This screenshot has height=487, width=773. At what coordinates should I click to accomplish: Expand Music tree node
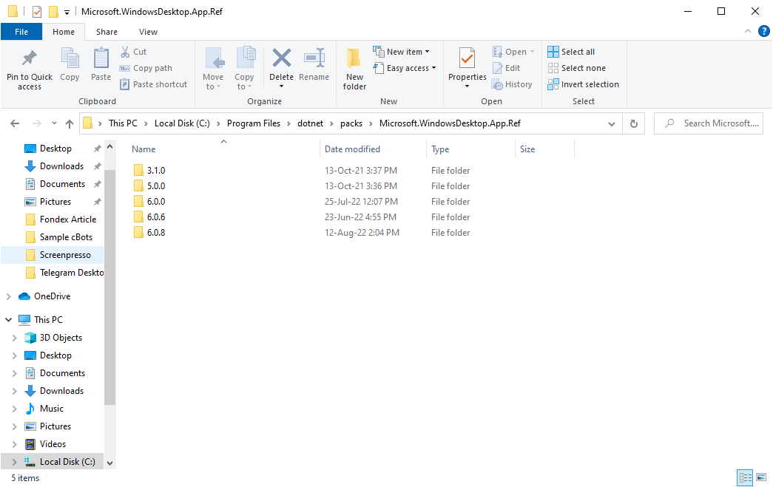14,409
